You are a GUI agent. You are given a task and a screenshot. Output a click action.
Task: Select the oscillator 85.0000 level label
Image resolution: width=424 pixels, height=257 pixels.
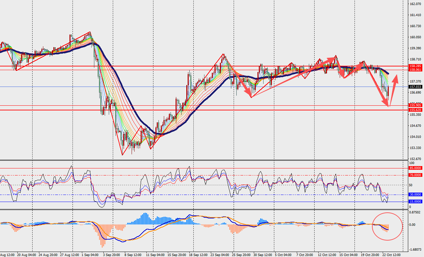click(415, 168)
